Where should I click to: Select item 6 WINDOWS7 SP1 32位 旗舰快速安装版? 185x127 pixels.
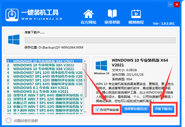tap(44, 80)
